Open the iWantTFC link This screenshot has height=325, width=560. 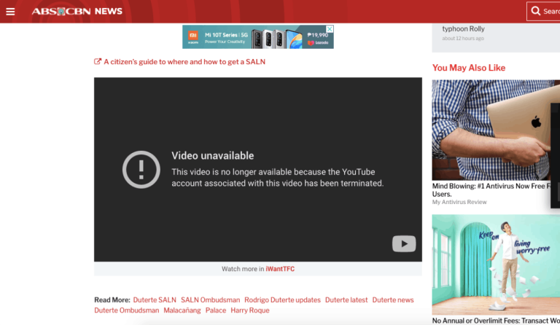click(x=280, y=269)
